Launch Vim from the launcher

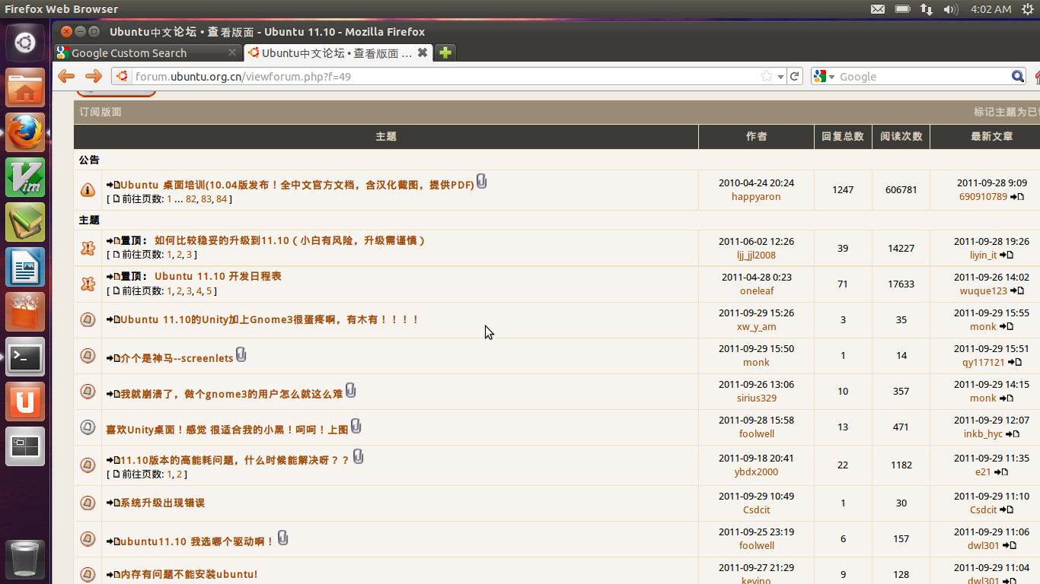pos(25,178)
